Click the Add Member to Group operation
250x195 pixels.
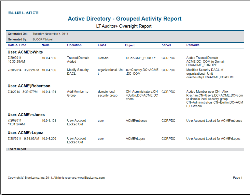point(78,94)
